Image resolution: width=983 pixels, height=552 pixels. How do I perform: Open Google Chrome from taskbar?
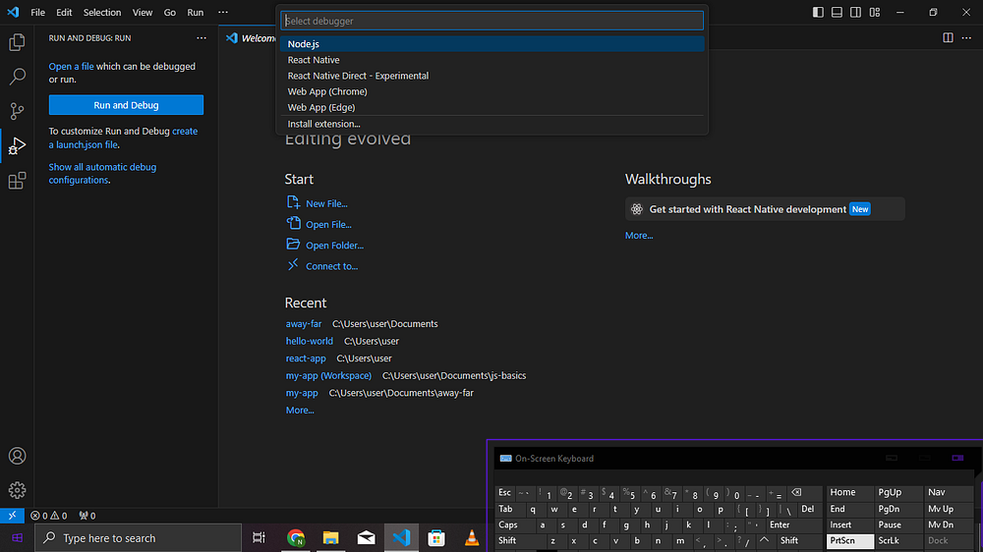tap(296, 537)
